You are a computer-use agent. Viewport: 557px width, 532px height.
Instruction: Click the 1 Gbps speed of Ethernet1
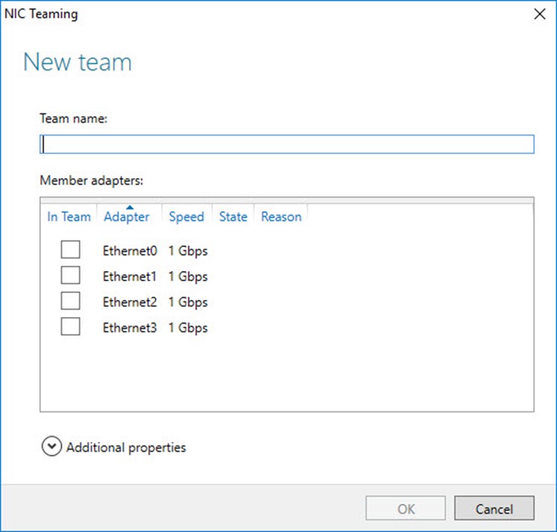(x=188, y=277)
